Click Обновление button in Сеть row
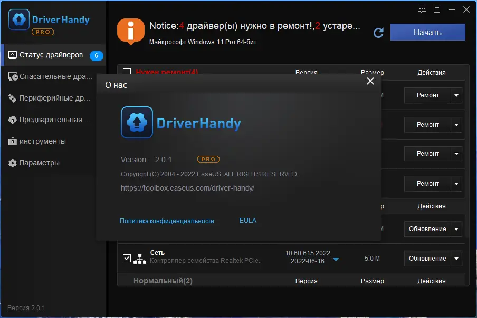Screen dimensions: 477x318 tap(427, 259)
